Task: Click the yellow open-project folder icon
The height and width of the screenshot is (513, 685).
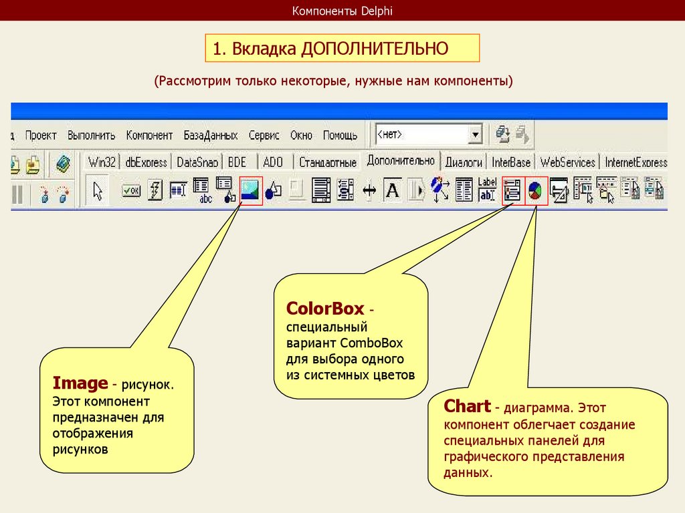Action: (x=33, y=164)
